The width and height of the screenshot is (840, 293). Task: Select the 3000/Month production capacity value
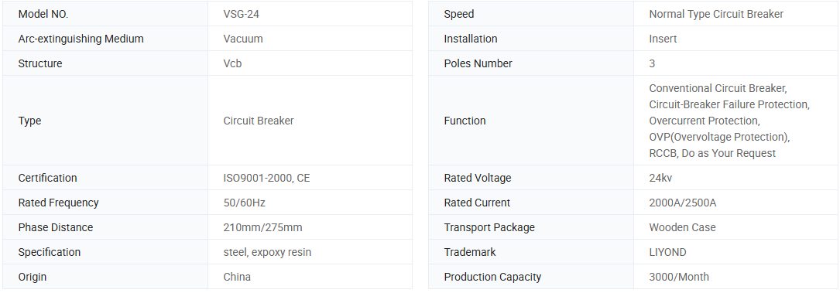679,277
